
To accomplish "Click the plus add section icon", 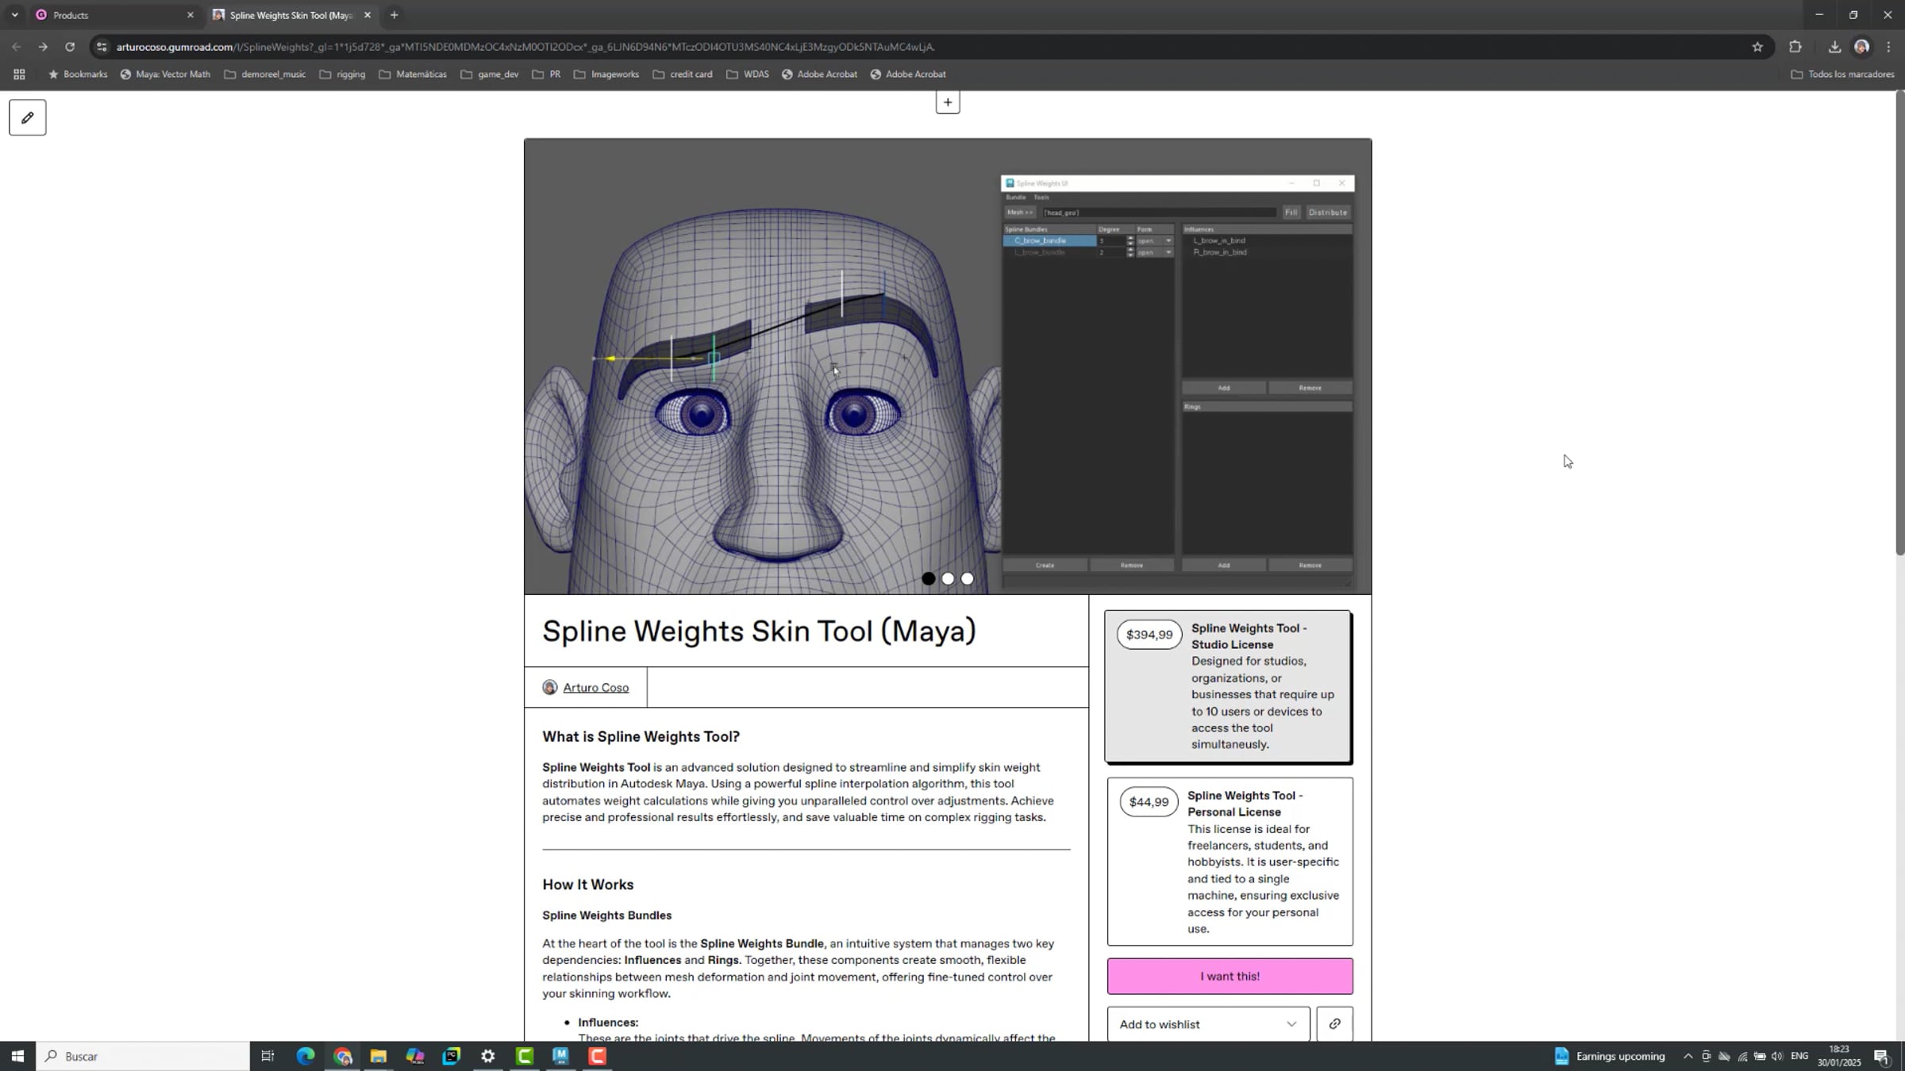I will coord(947,102).
